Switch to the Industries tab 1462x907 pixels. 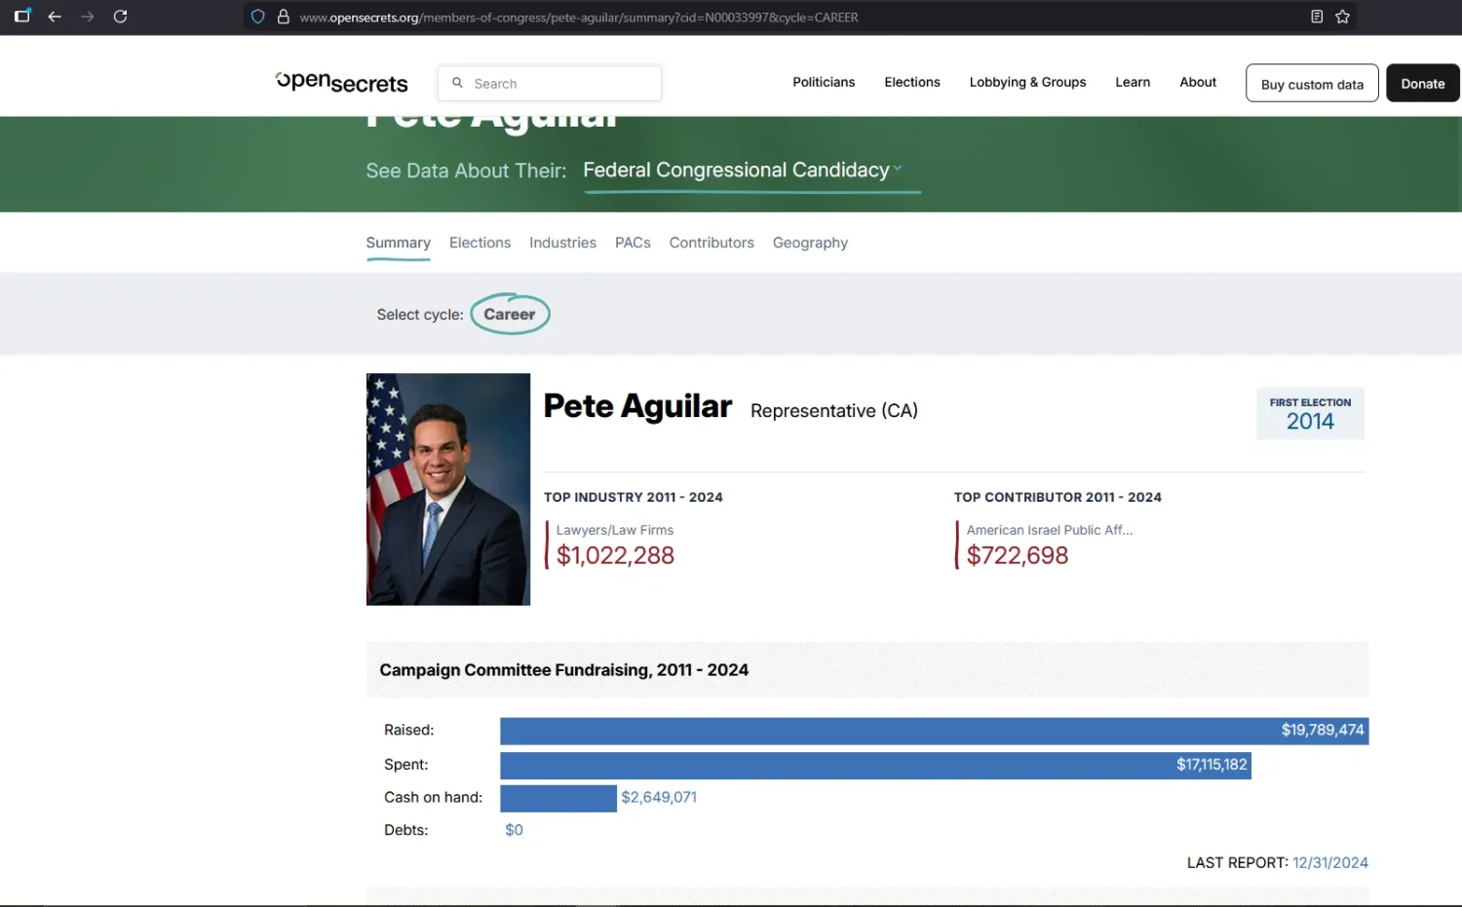[562, 243]
